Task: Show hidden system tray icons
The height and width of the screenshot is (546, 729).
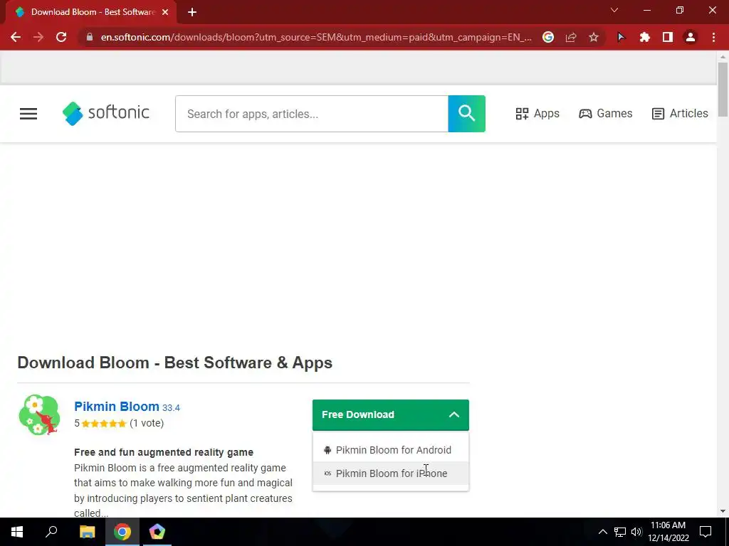Action: 602,532
